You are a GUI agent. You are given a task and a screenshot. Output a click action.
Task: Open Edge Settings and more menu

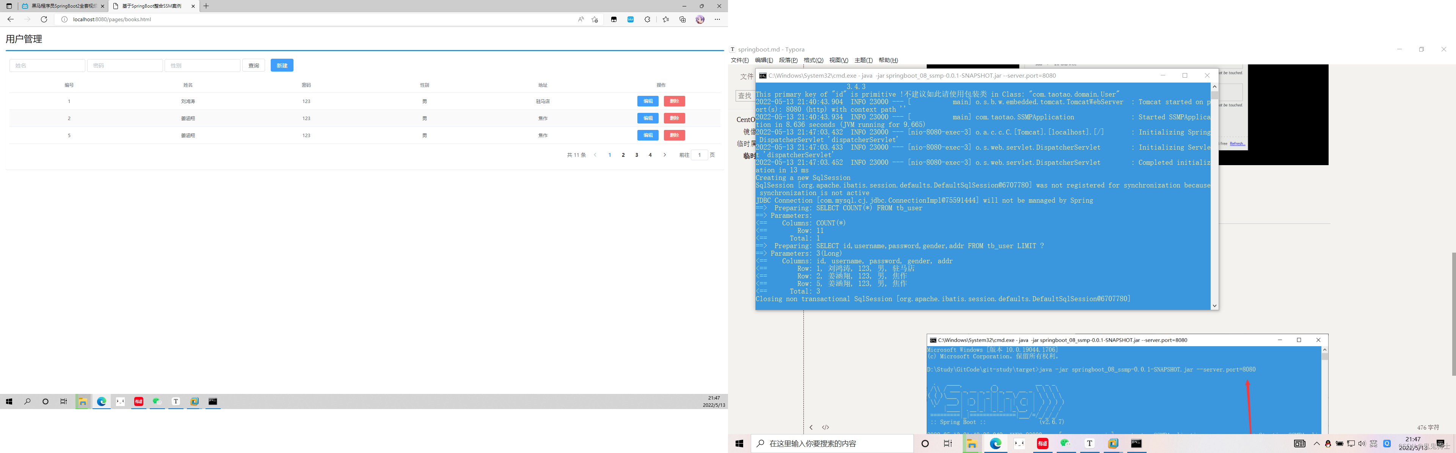click(x=717, y=19)
